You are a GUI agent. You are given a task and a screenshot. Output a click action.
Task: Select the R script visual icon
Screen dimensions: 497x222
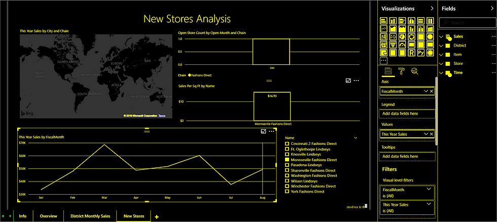click(411, 53)
